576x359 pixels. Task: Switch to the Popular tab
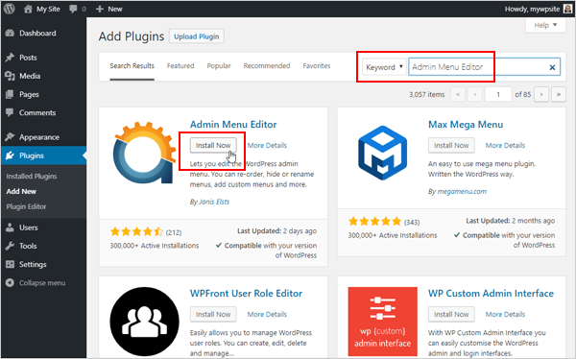pos(219,66)
